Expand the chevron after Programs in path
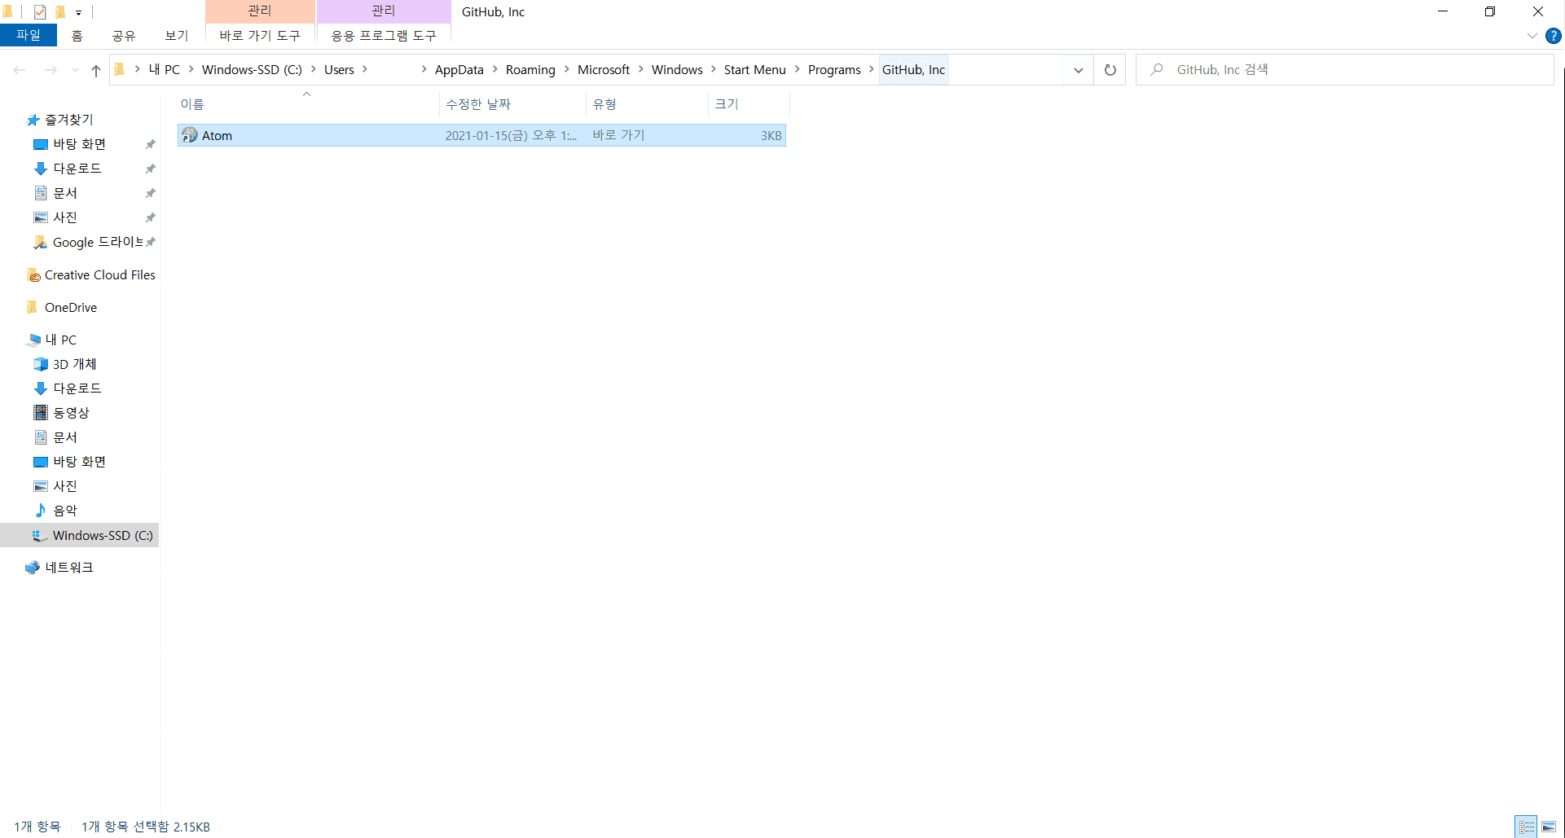The height and width of the screenshot is (838, 1565). 872,69
